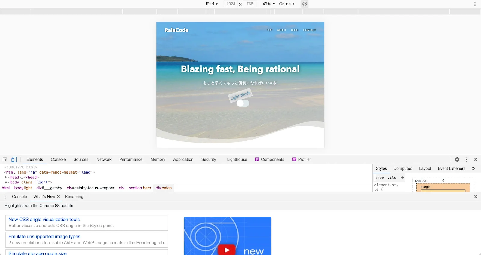Select body.light in breadcrumb
The height and width of the screenshot is (255, 481).
[23, 188]
